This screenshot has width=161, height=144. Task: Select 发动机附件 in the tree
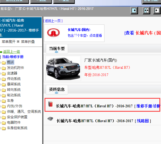16,68
